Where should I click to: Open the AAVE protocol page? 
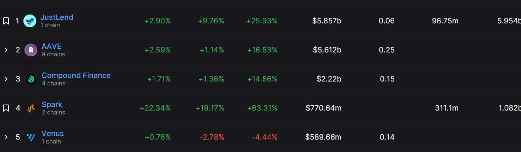point(51,46)
